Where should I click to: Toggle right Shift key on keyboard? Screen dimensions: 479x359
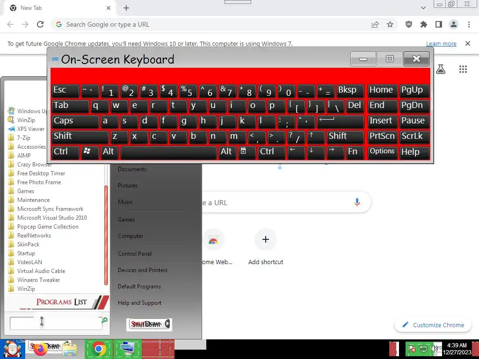coord(346,136)
